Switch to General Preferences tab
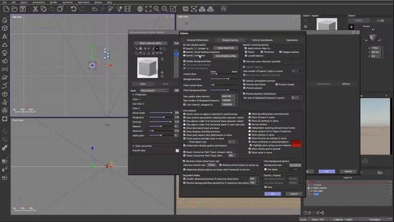The width and height of the screenshot is (394, 222). pos(198,40)
